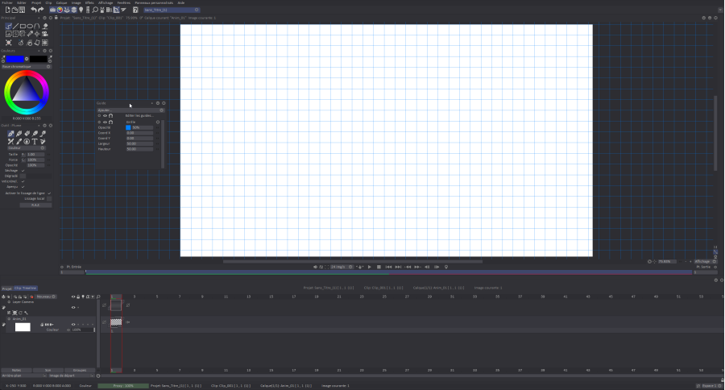
Task: Open the Fichier menu
Action: pos(7,2)
